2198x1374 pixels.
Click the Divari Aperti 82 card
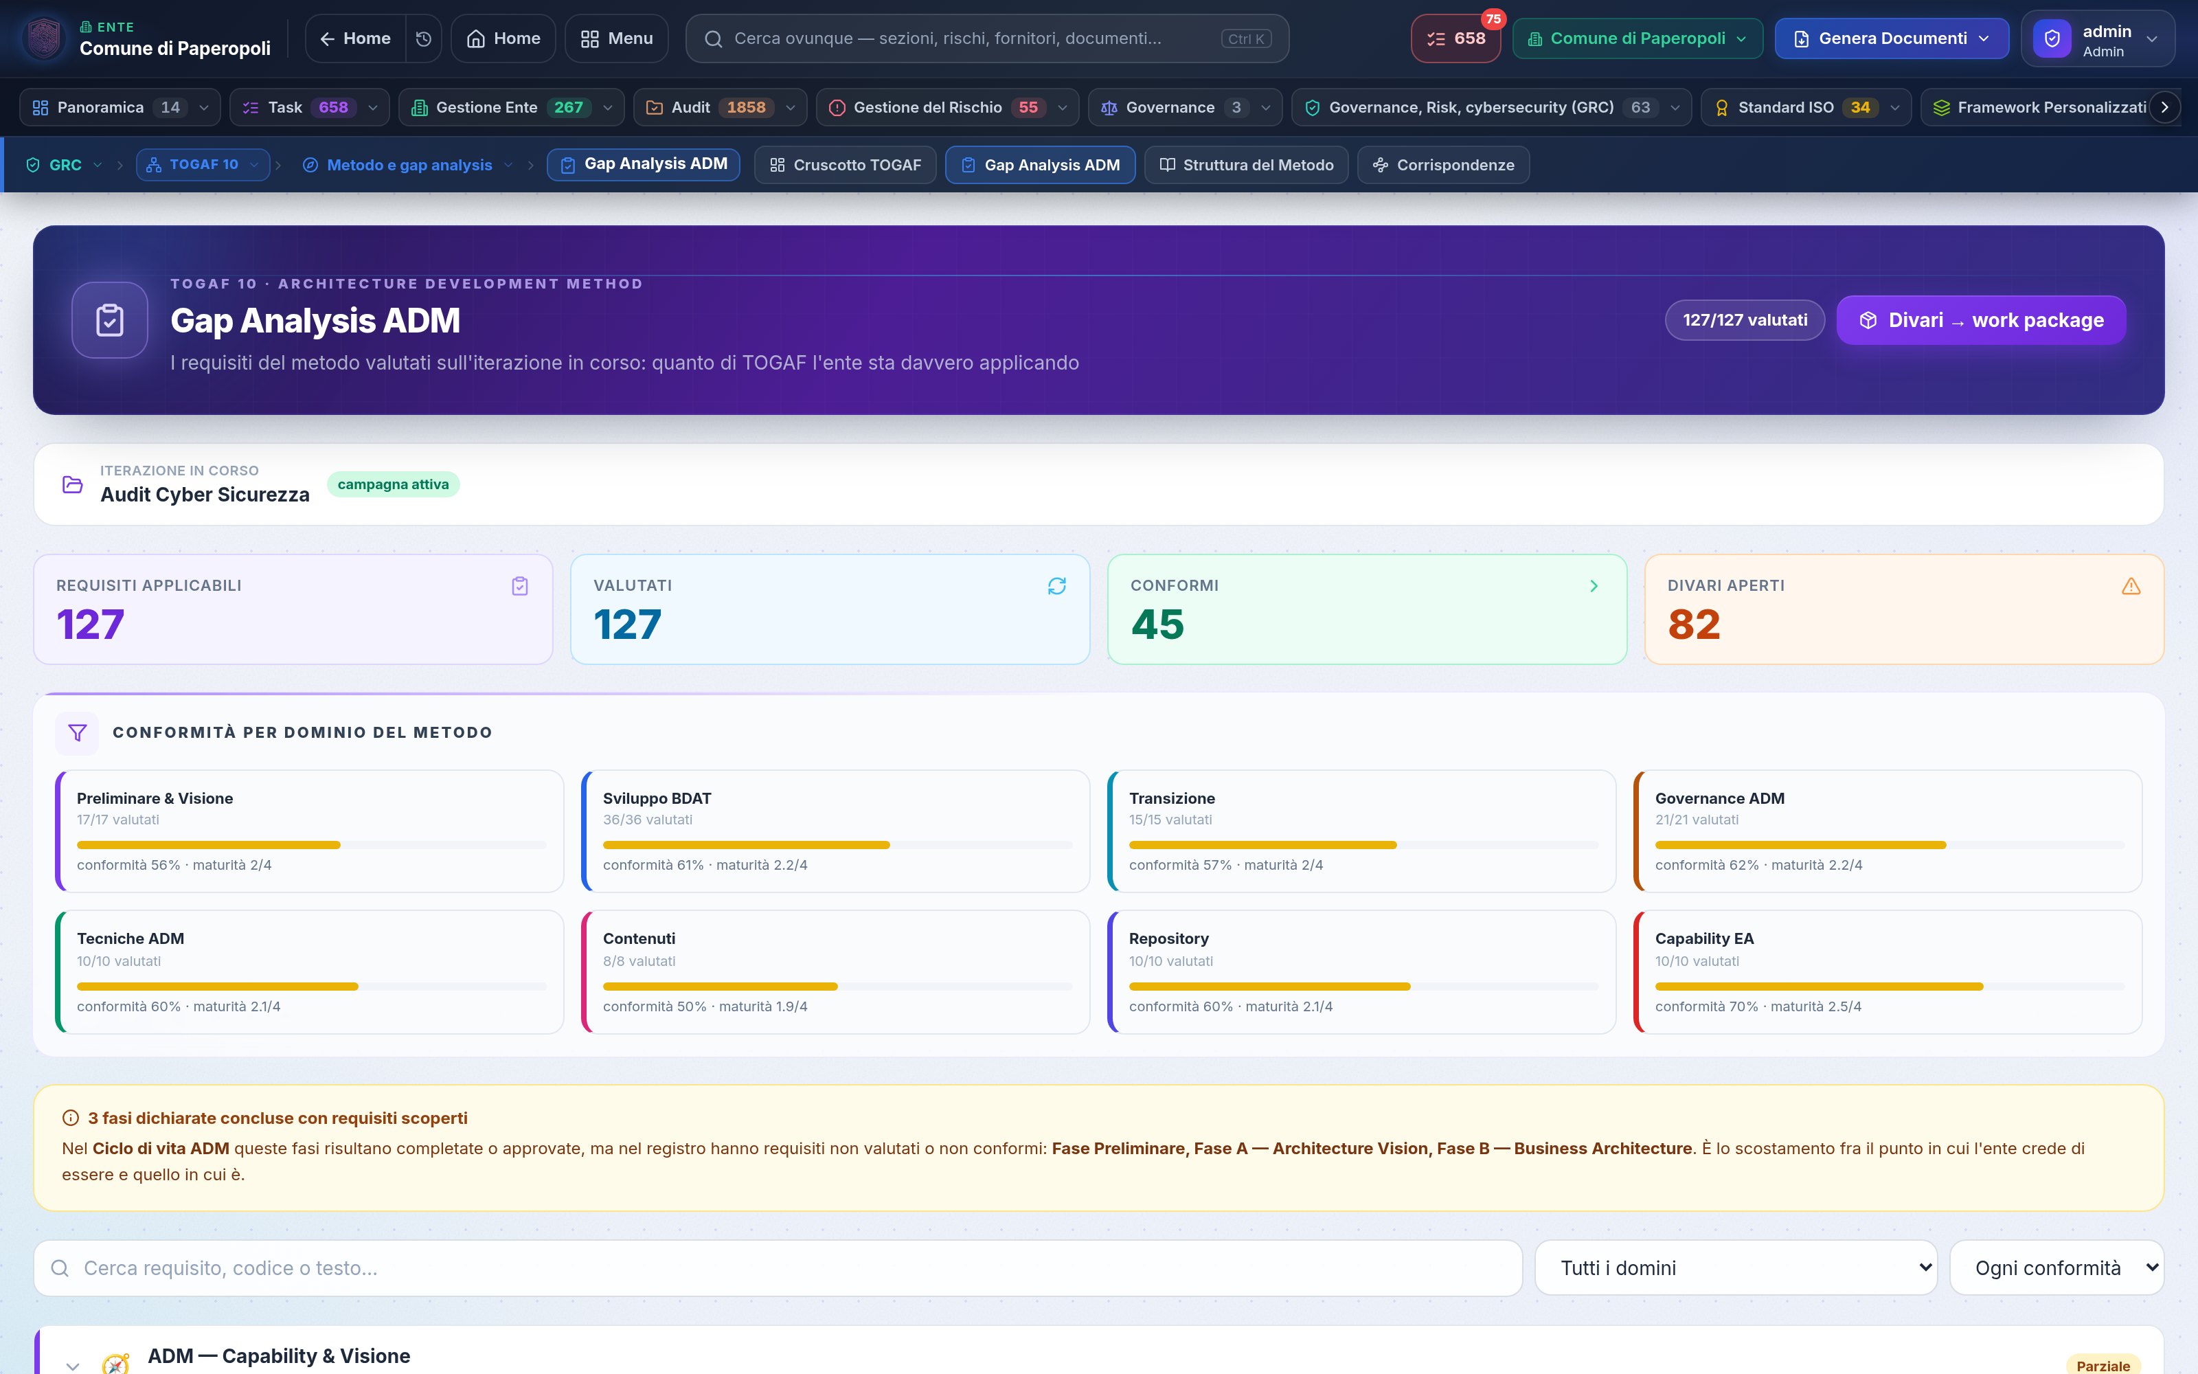click(x=1904, y=609)
